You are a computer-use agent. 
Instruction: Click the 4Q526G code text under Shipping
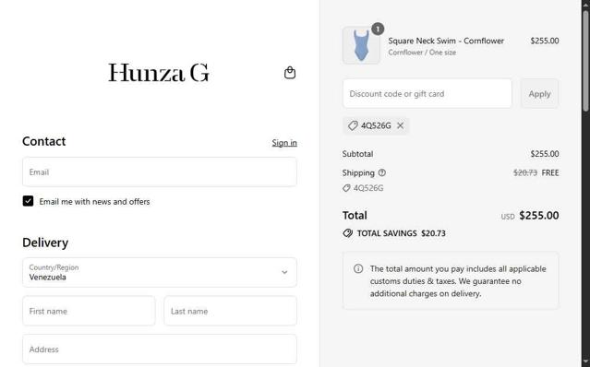368,188
